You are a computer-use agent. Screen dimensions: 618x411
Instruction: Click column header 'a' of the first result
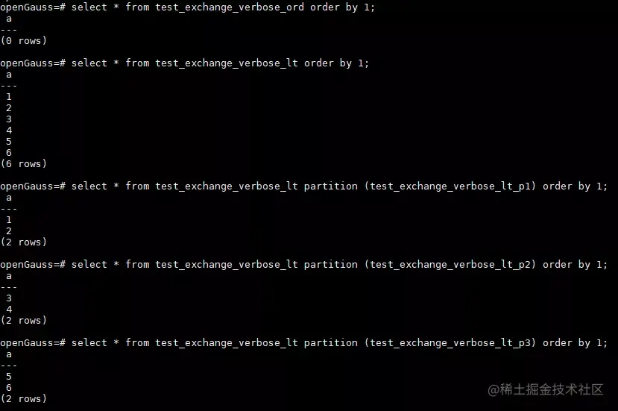[x=9, y=19]
